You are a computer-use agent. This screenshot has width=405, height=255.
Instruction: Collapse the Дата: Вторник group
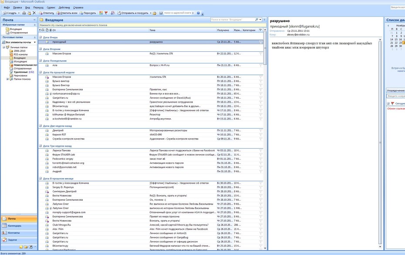[x=40, y=49]
